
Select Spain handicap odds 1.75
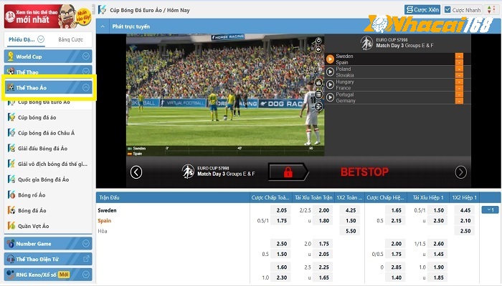point(281,220)
